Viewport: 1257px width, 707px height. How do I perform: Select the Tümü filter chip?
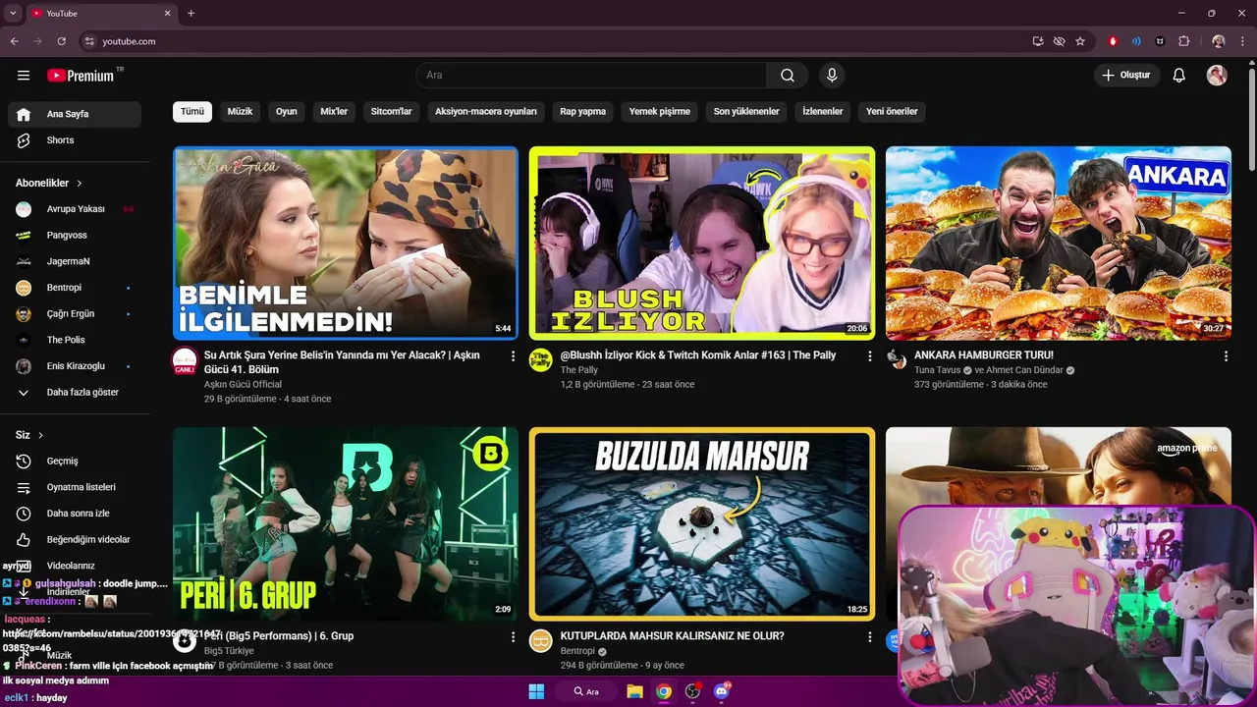[x=192, y=112]
